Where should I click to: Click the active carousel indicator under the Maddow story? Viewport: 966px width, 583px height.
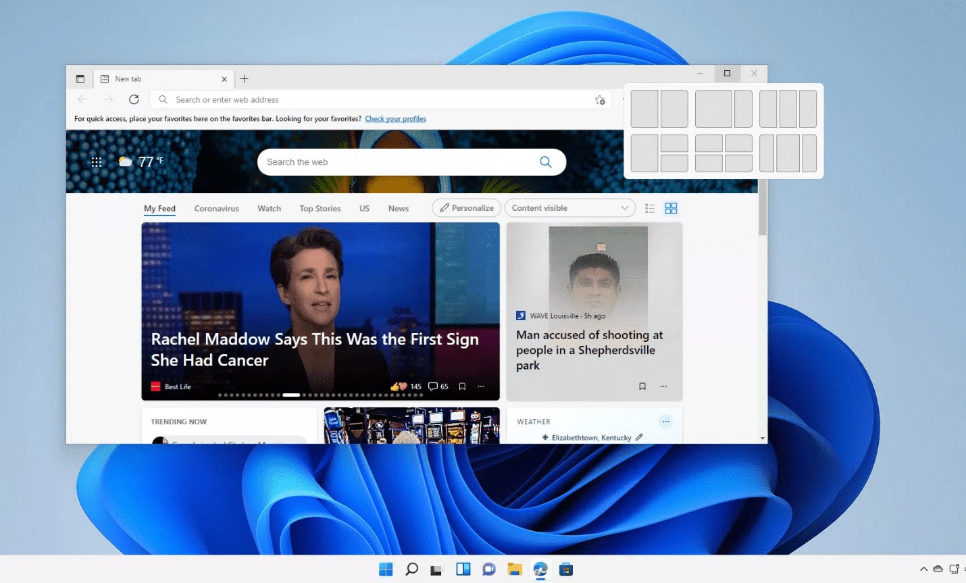click(x=291, y=395)
